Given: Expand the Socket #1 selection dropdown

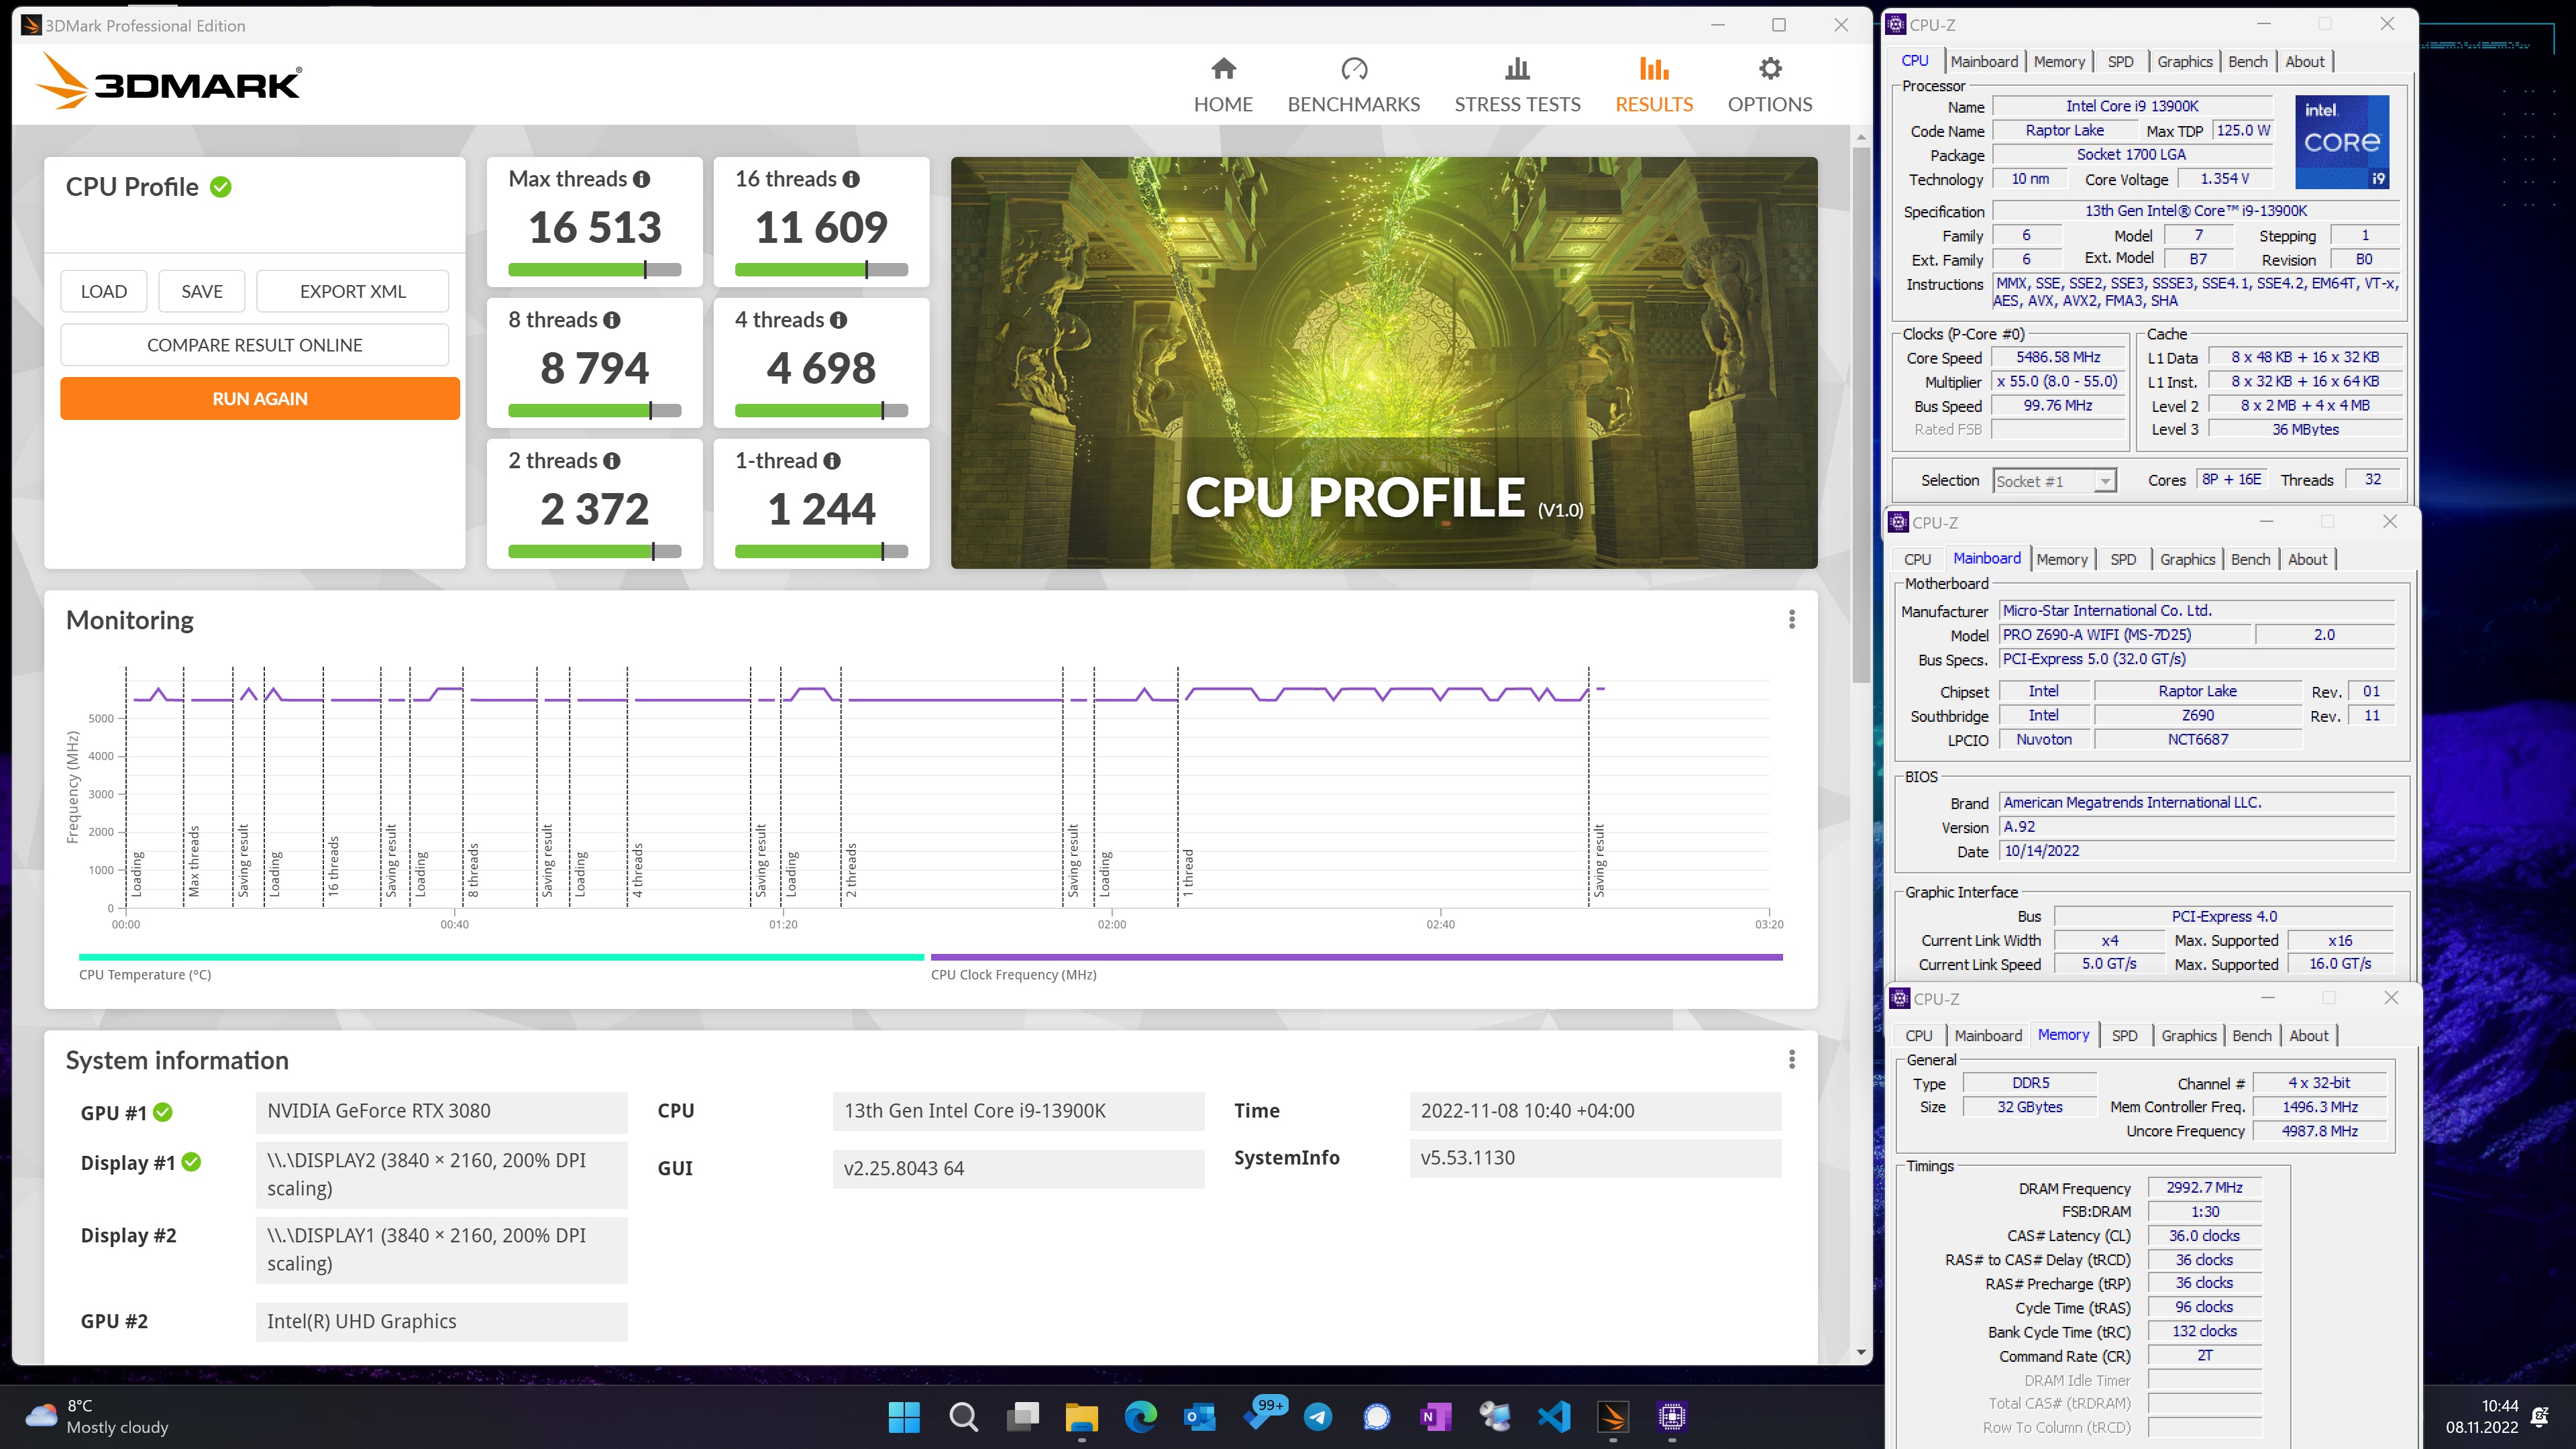Looking at the screenshot, I should point(2104,481).
